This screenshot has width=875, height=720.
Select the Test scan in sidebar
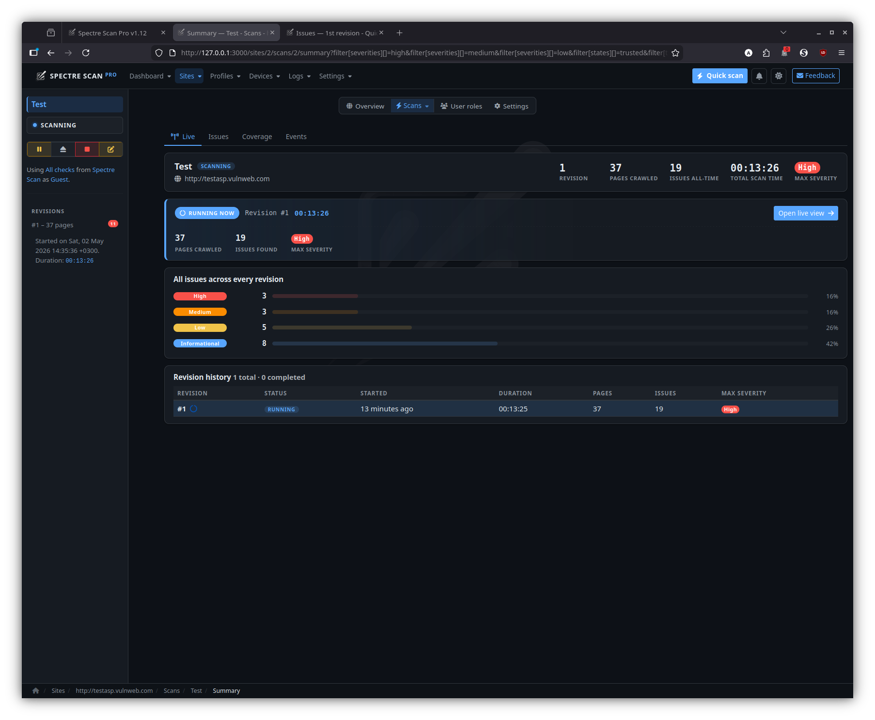coord(75,105)
